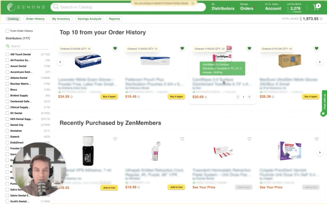This screenshot has height=204, width=327.
Task: Click Buy it Again for Patterson Pouch
Action: pos(176,96)
